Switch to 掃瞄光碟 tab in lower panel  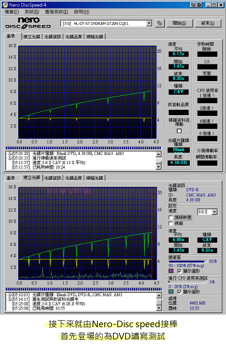95,178
